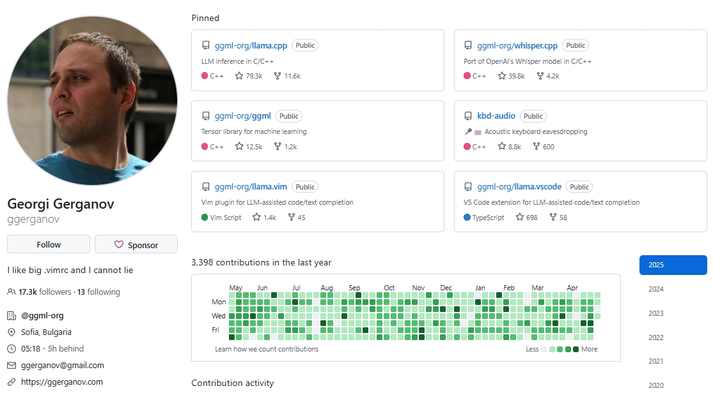The width and height of the screenshot is (713, 393).
Task: Click the Sponsor button
Action: [136, 244]
